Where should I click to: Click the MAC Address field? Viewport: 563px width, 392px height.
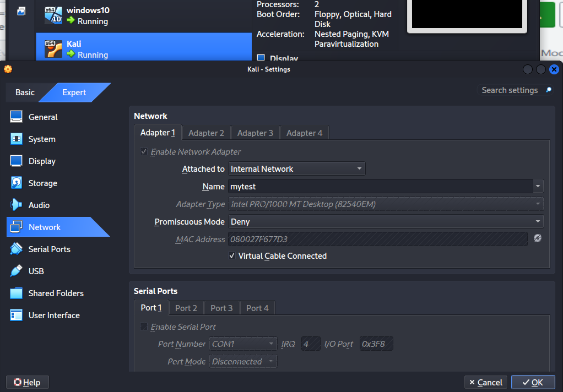tap(378, 239)
